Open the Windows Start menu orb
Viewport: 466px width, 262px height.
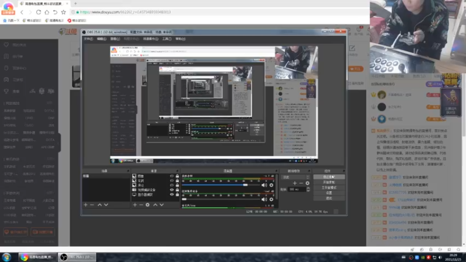(6, 257)
